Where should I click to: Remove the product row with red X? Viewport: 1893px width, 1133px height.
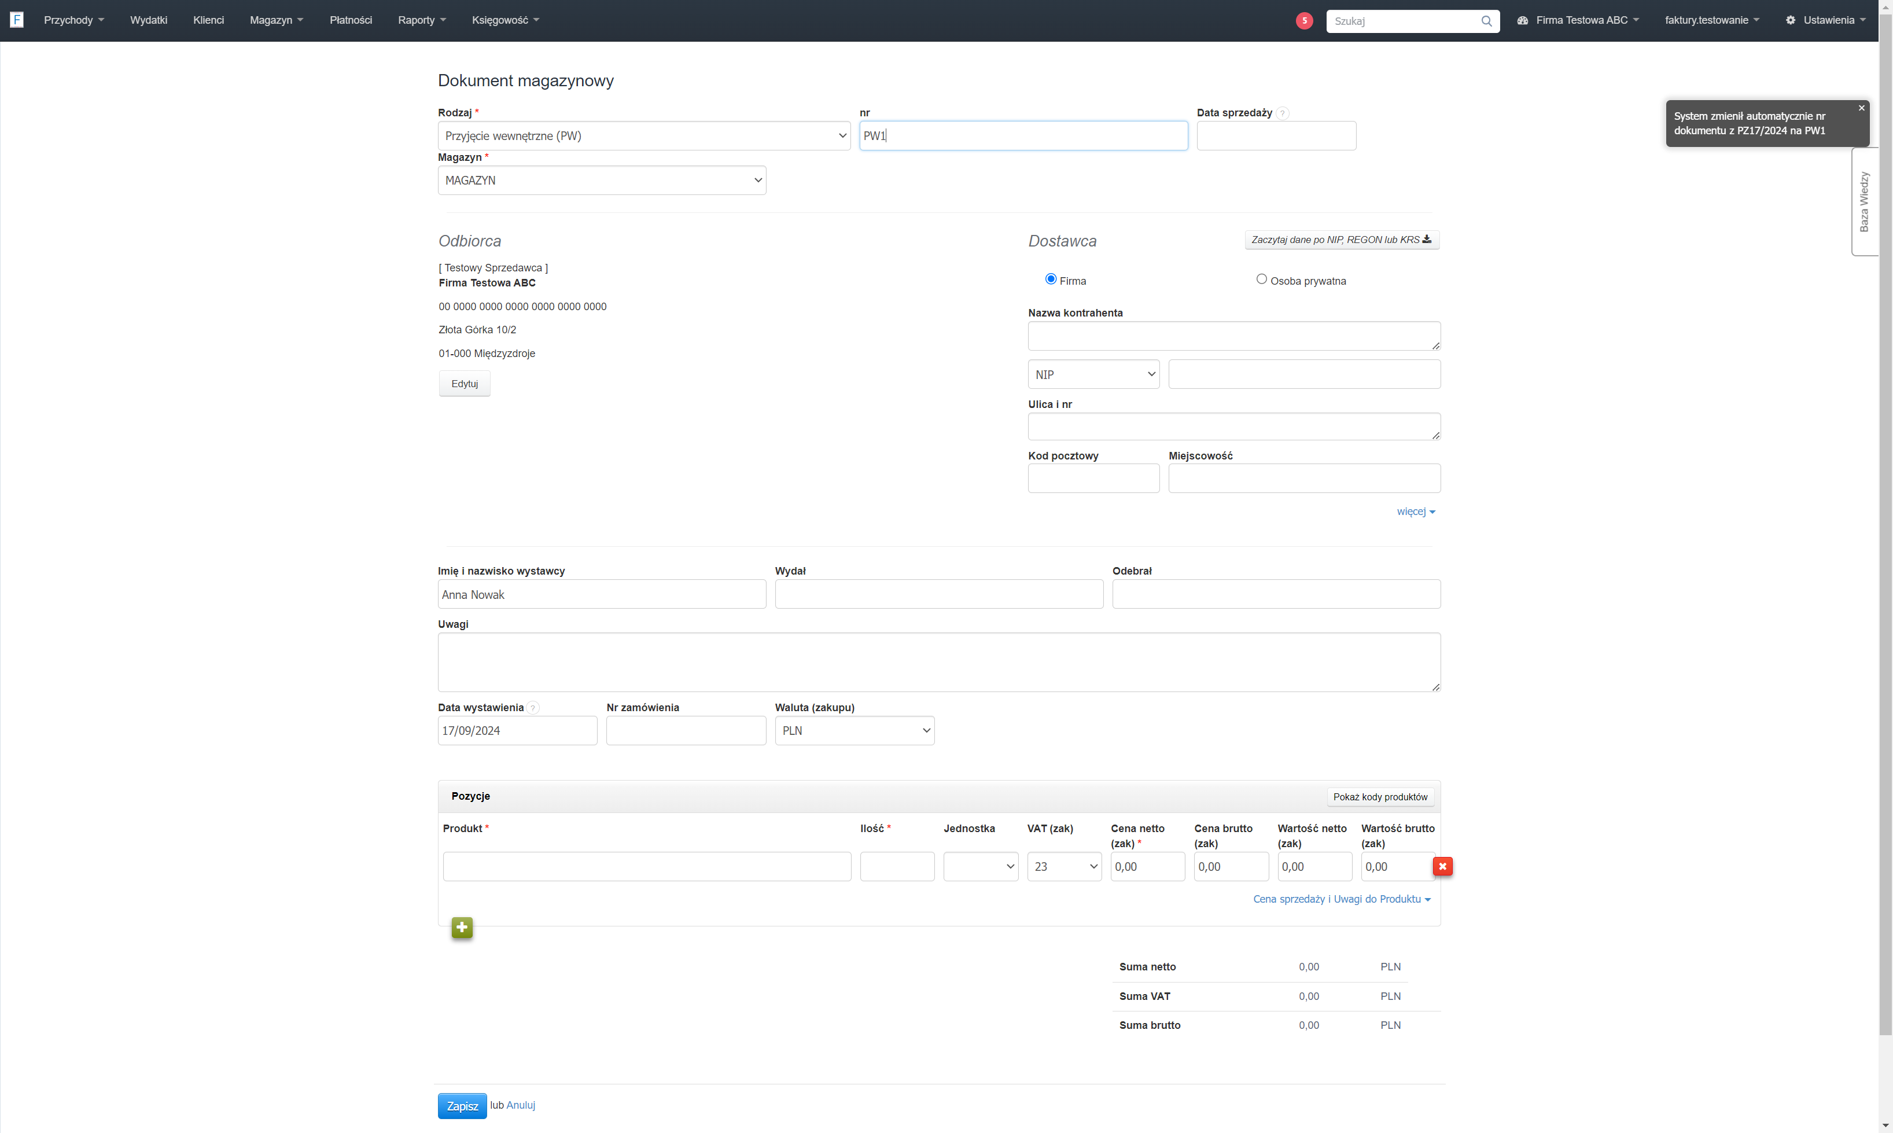coord(1442,867)
